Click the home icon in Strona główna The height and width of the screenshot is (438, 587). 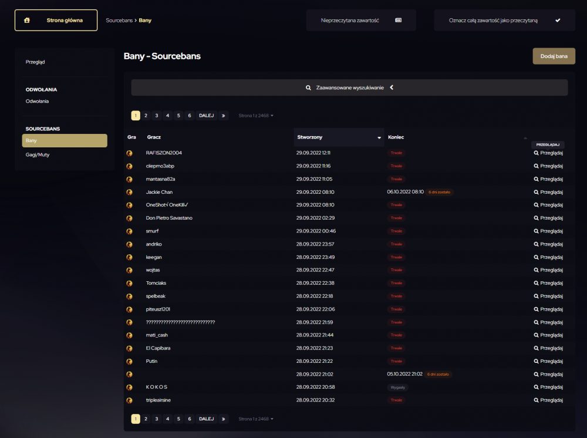[27, 20]
